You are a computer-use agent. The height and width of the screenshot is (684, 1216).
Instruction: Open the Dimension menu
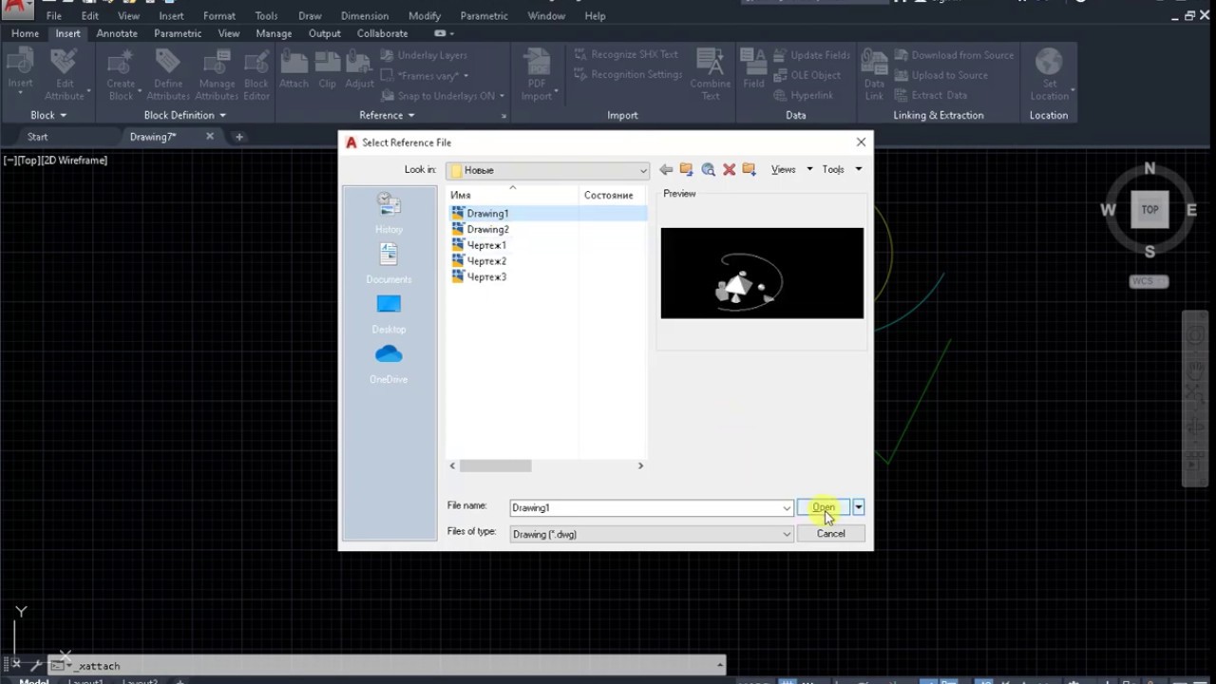click(x=365, y=16)
